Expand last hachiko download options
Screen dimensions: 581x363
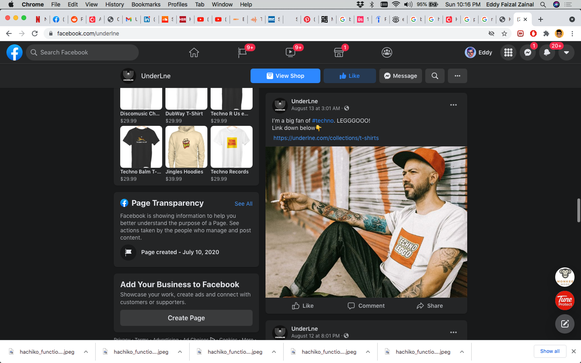pyautogui.click(x=462, y=352)
